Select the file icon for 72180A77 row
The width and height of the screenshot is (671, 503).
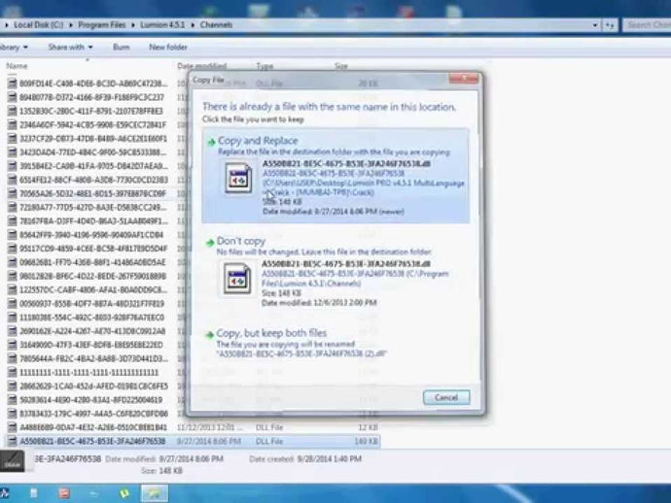pyautogui.click(x=13, y=207)
